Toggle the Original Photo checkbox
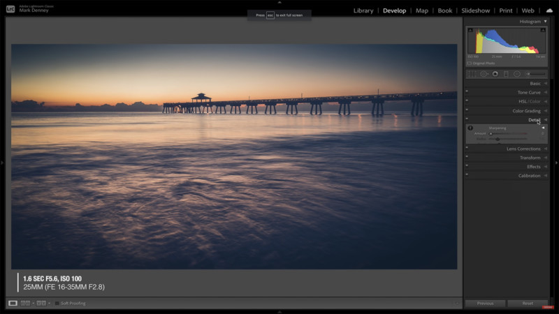The width and height of the screenshot is (559, 314). click(470, 63)
